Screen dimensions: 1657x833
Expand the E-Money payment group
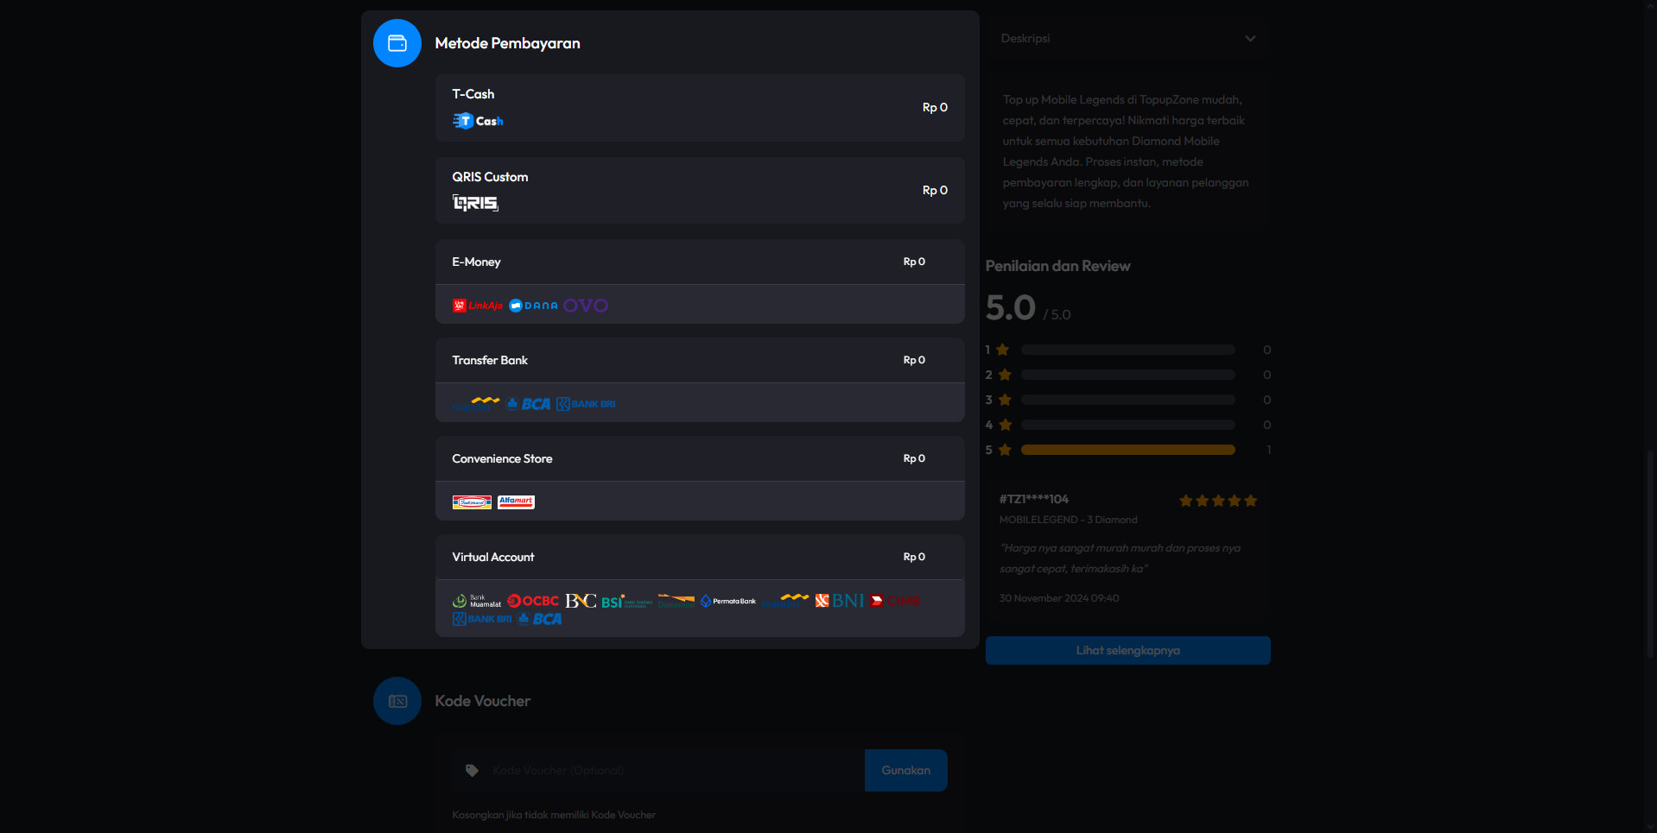click(x=700, y=262)
